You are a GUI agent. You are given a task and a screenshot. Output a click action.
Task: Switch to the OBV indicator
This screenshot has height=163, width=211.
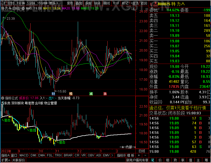coord(91,155)
